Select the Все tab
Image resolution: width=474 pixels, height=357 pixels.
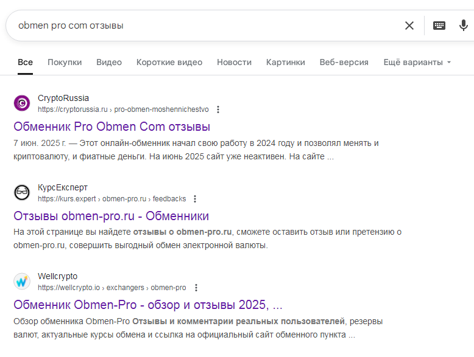25,63
